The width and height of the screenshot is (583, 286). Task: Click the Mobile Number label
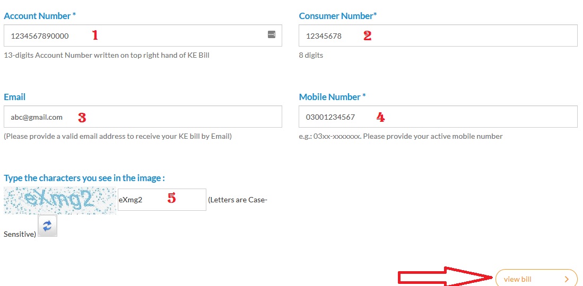pos(332,97)
